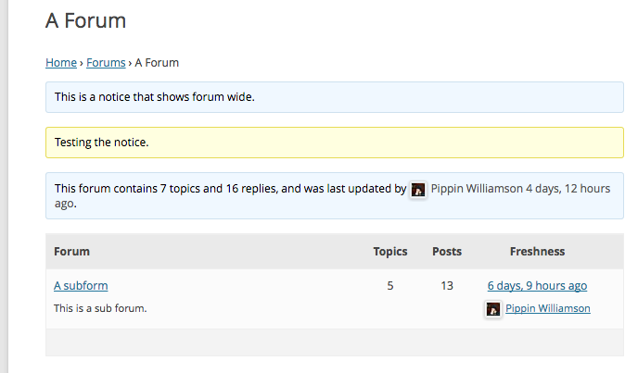Image resolution: width=638 pixels, height=373 pixels.
Task: Click the 'Posts' column header
Action: tap(447, 252)
